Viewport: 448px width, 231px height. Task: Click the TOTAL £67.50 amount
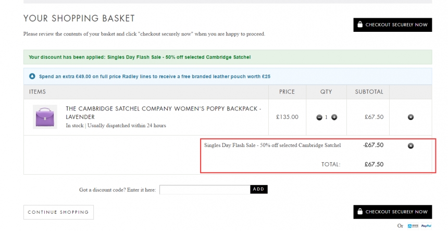coord(374,164)
